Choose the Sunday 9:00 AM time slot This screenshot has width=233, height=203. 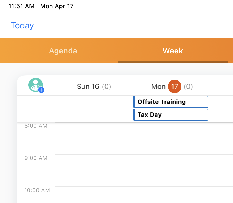click(x=94, y=170)
